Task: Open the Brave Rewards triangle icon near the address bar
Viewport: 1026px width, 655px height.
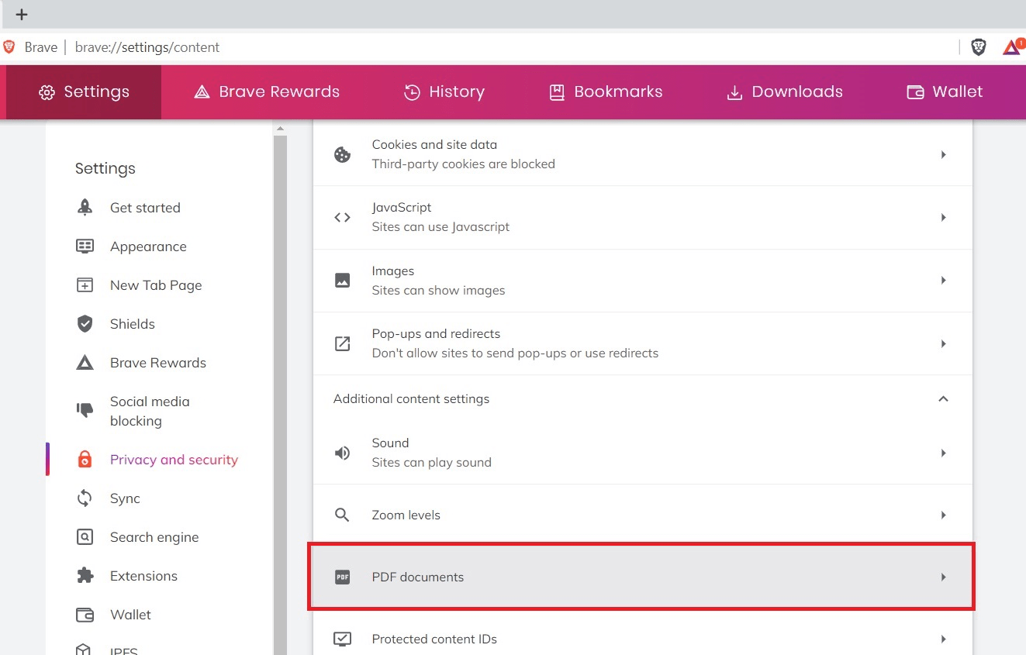Action: coord(1009,47)
